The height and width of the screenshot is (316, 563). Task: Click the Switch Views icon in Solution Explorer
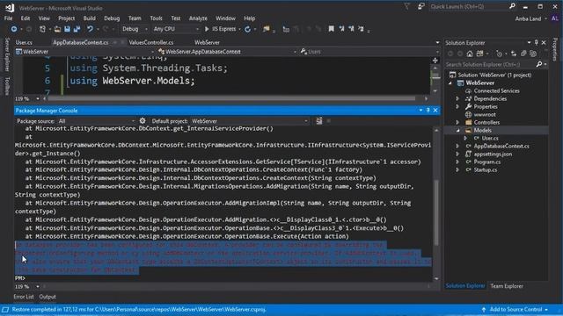480,54
